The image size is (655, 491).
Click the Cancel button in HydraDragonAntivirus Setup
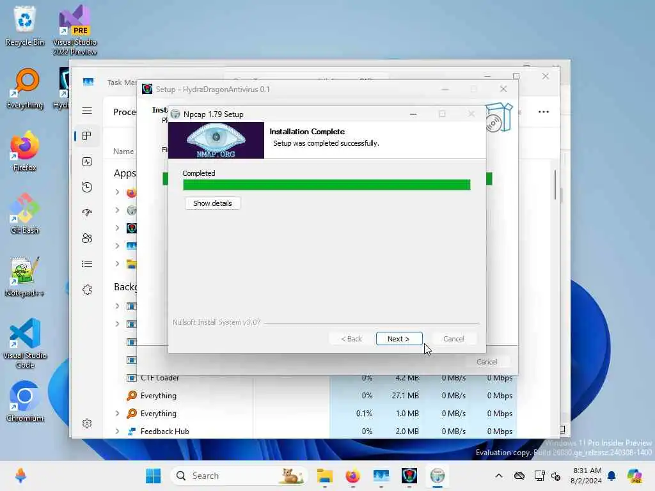(x=487, y=362)
